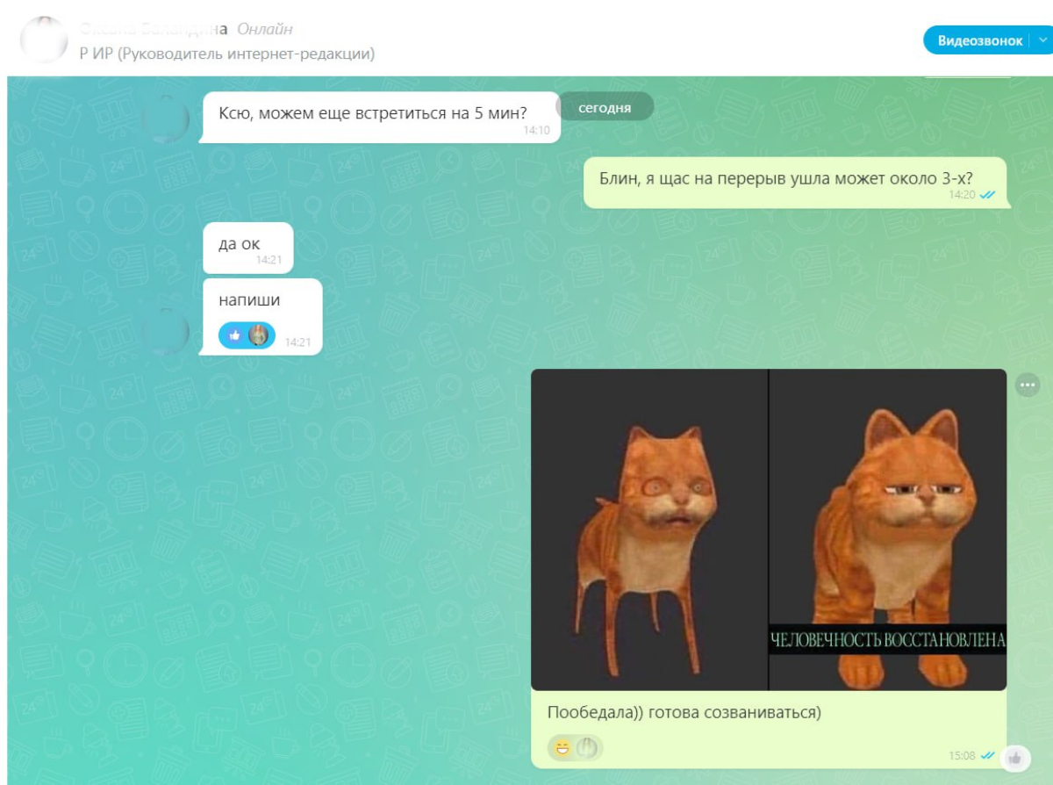Select the message Ксю, можем еще встретиться на 5 мин?
Screen dimensions: 1053x785
point(380,117)
